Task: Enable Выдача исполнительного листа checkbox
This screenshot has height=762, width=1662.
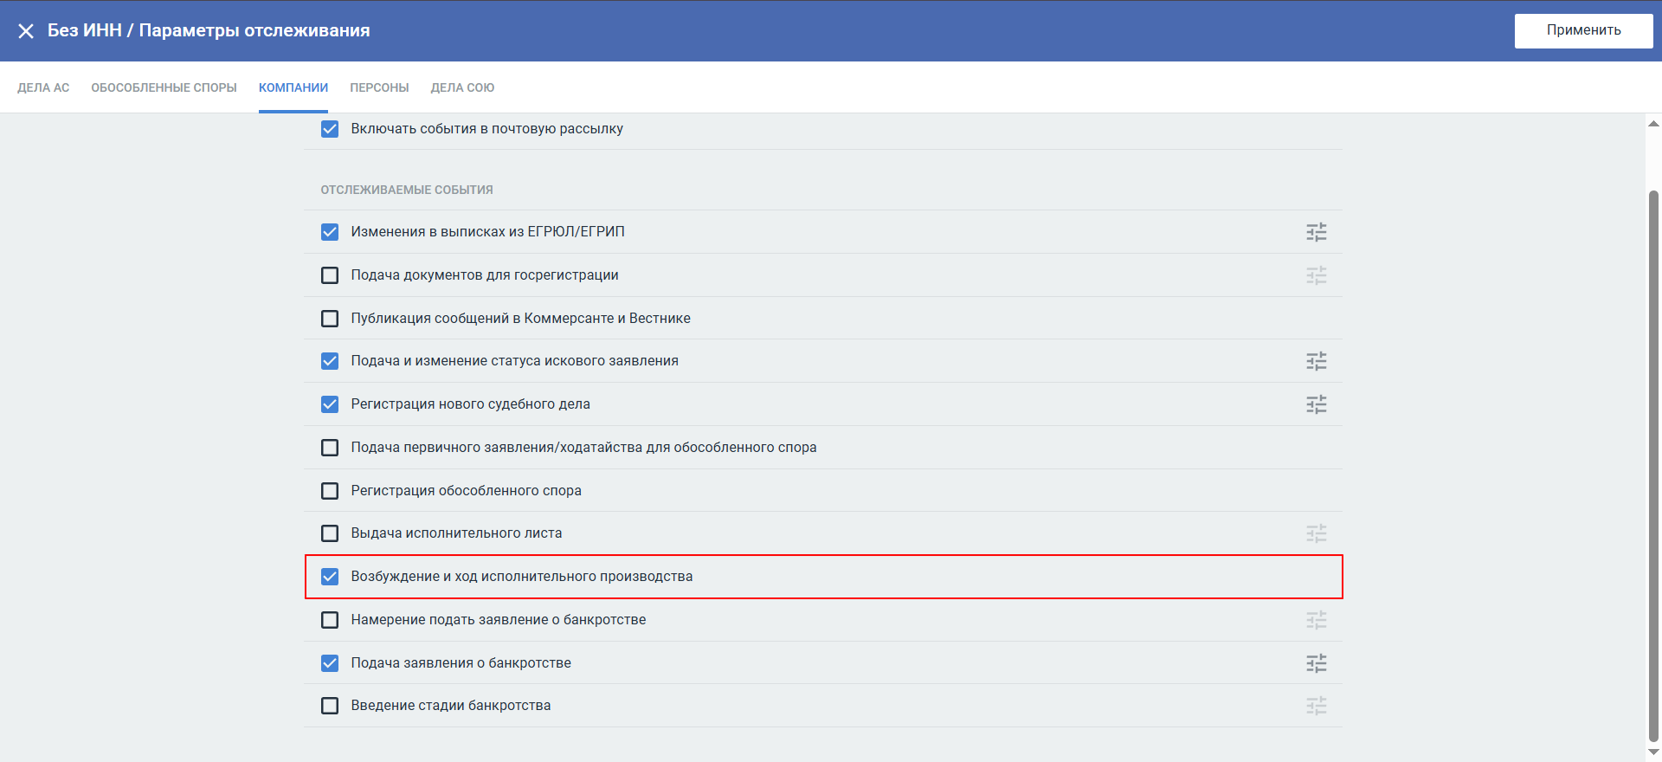Action: tap(330, 533)
